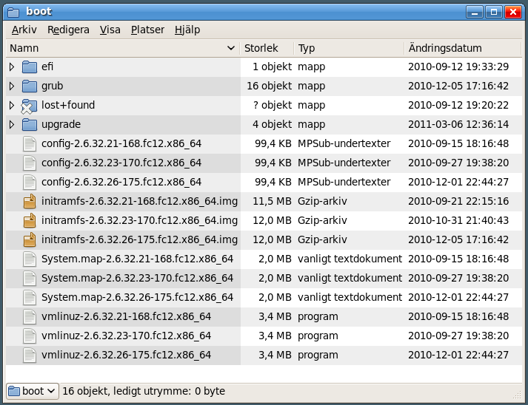
Task: Select file name initramfs-2.6.32.21-168.fc12.x86_64.img
Action: (x=139, y=201)
